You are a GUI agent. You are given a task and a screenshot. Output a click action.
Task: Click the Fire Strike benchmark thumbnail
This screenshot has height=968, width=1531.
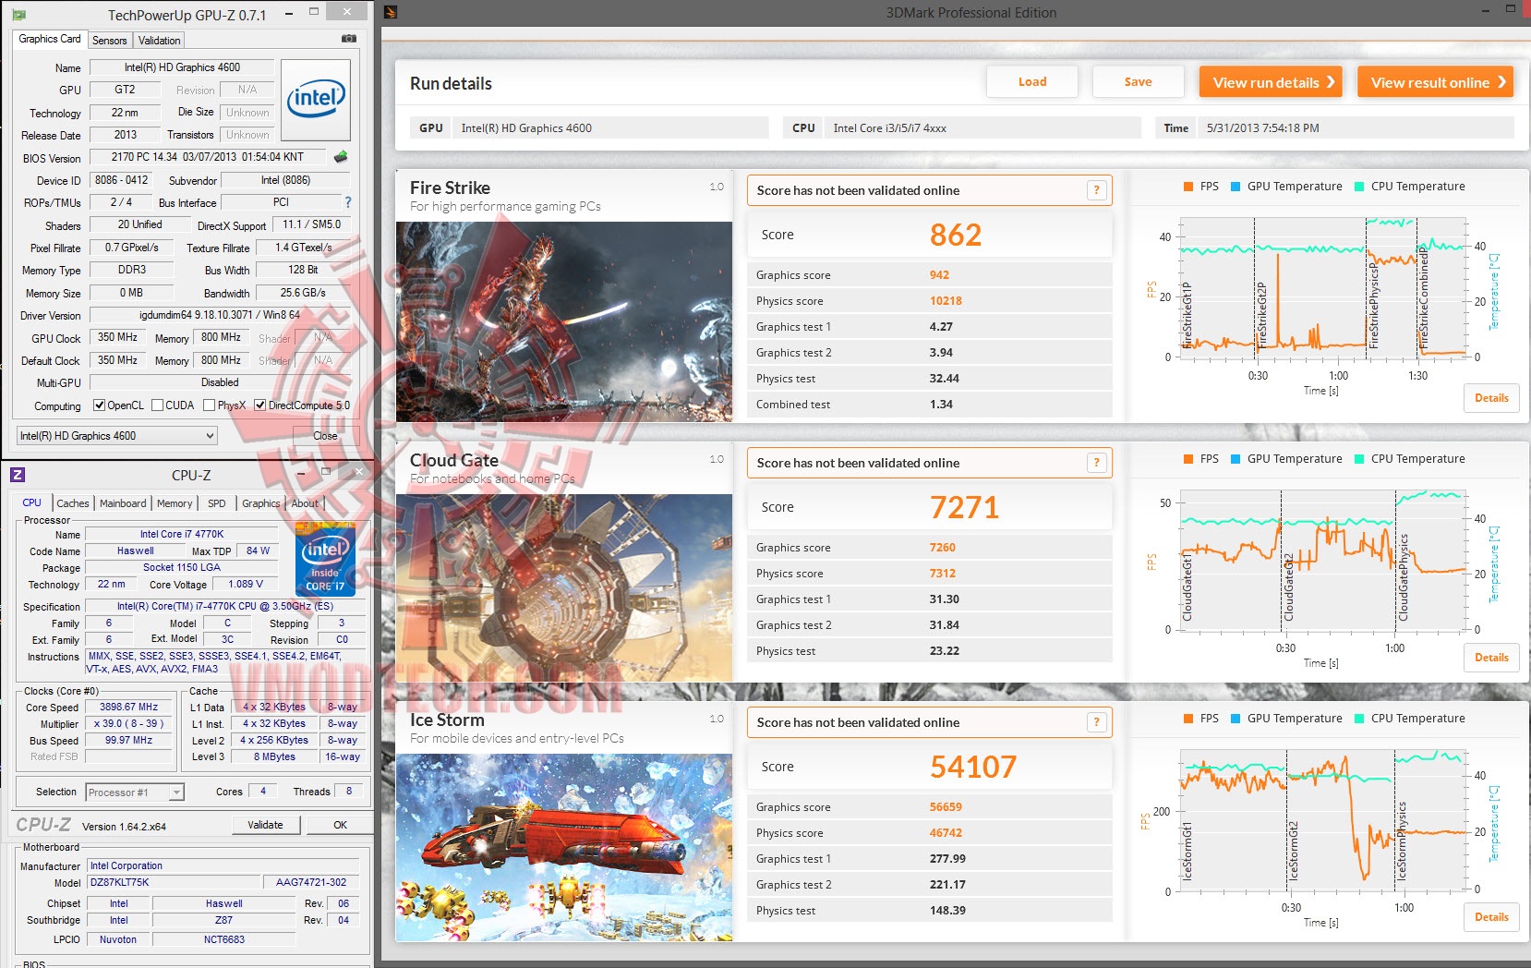click(x=564, y=321)
